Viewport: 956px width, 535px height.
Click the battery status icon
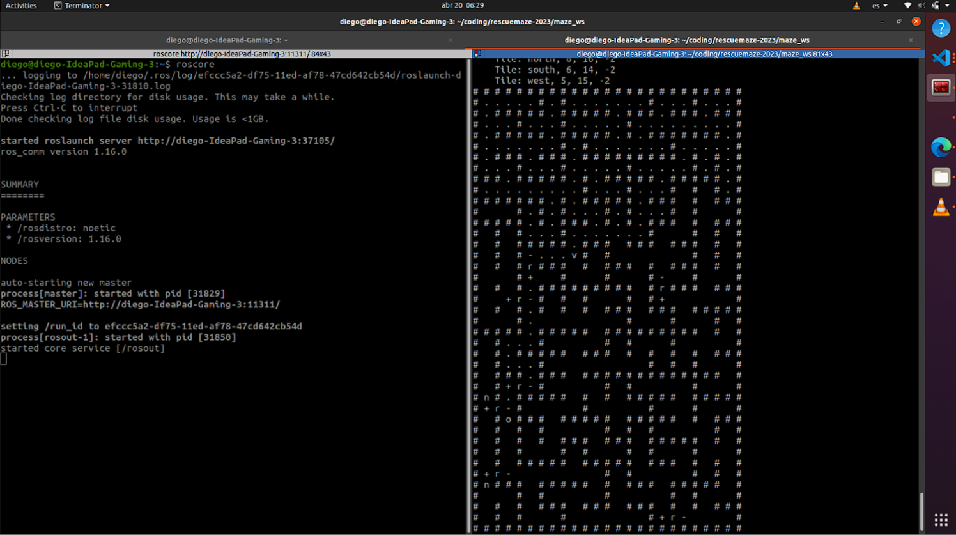coord(936,6)
